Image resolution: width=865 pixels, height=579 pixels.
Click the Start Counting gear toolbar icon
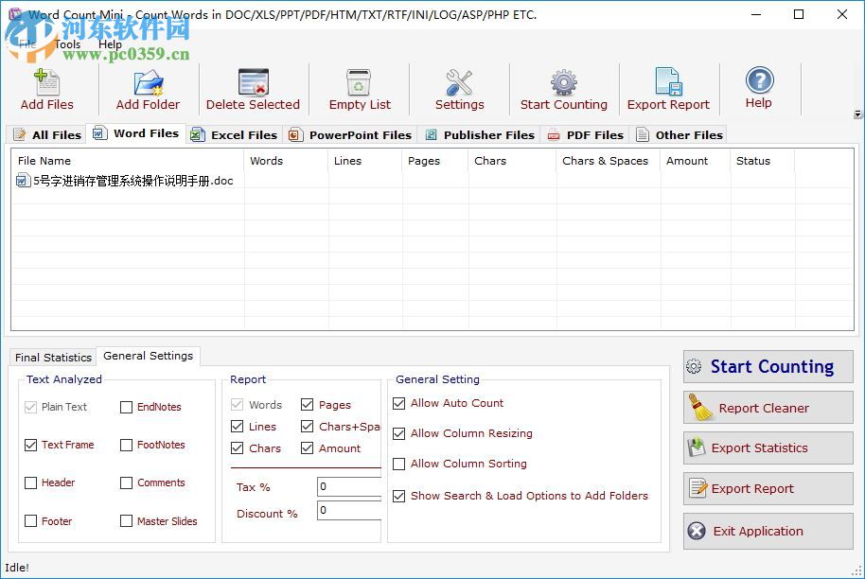coord(563,82)
